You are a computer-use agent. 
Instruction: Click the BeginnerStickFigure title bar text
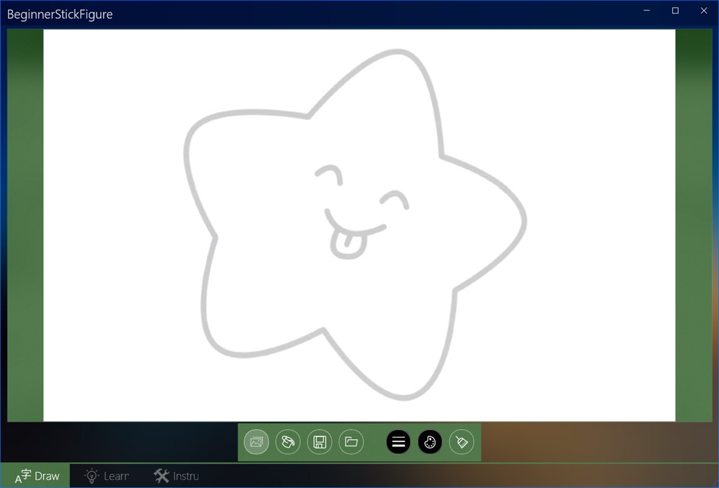59,14
